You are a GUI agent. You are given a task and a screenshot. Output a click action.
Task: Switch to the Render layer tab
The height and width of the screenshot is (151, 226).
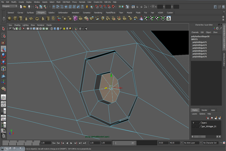[204, 110]
